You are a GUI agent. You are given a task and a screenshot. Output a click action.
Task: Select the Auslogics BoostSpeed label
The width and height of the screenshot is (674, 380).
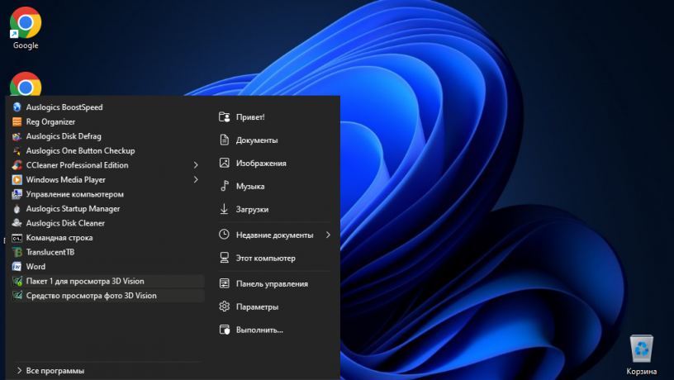[x=64, y=107]
